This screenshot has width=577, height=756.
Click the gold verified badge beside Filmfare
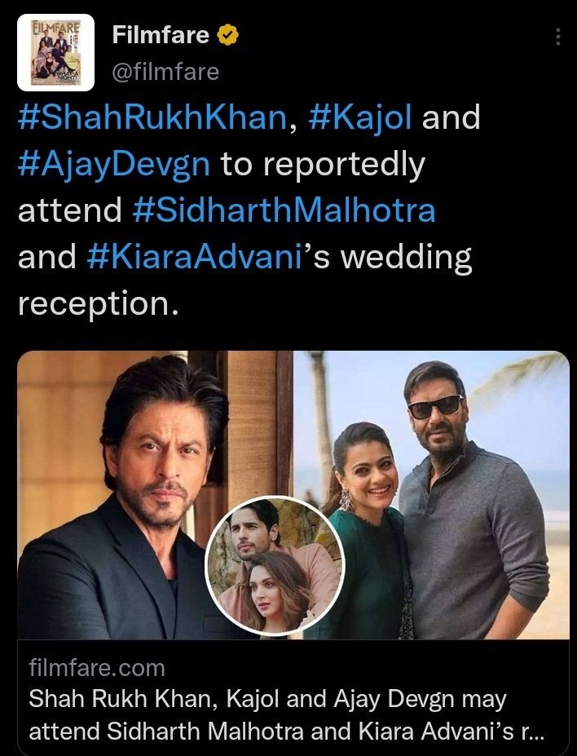pos(231,35)
